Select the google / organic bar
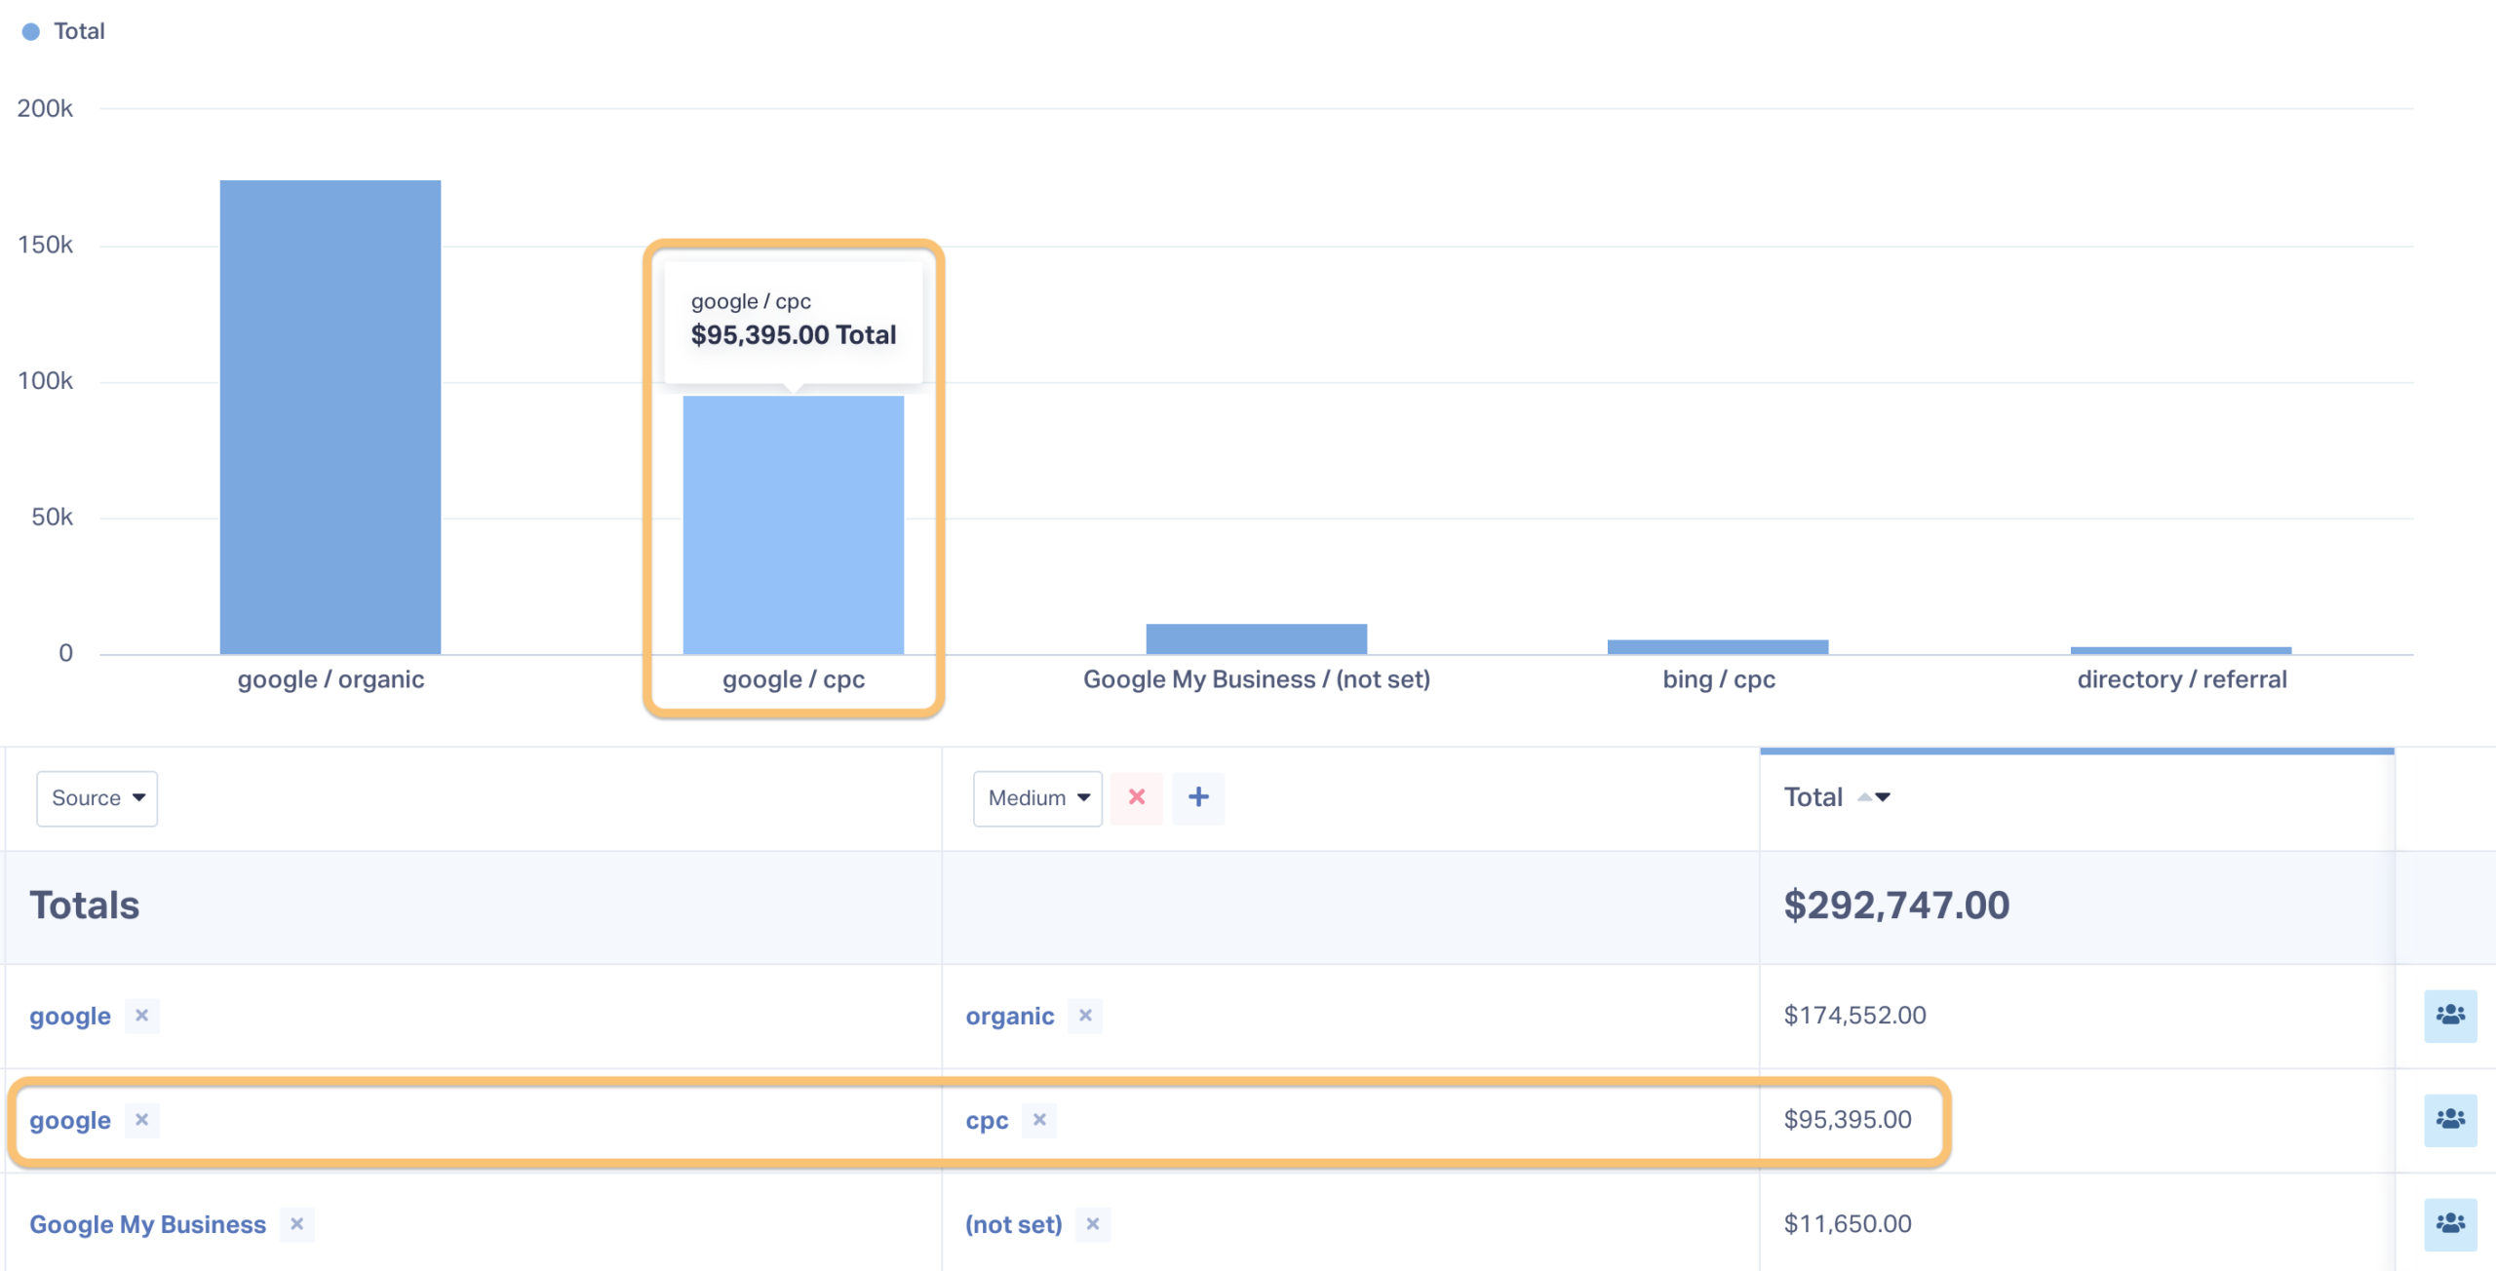 click(331, 416)
